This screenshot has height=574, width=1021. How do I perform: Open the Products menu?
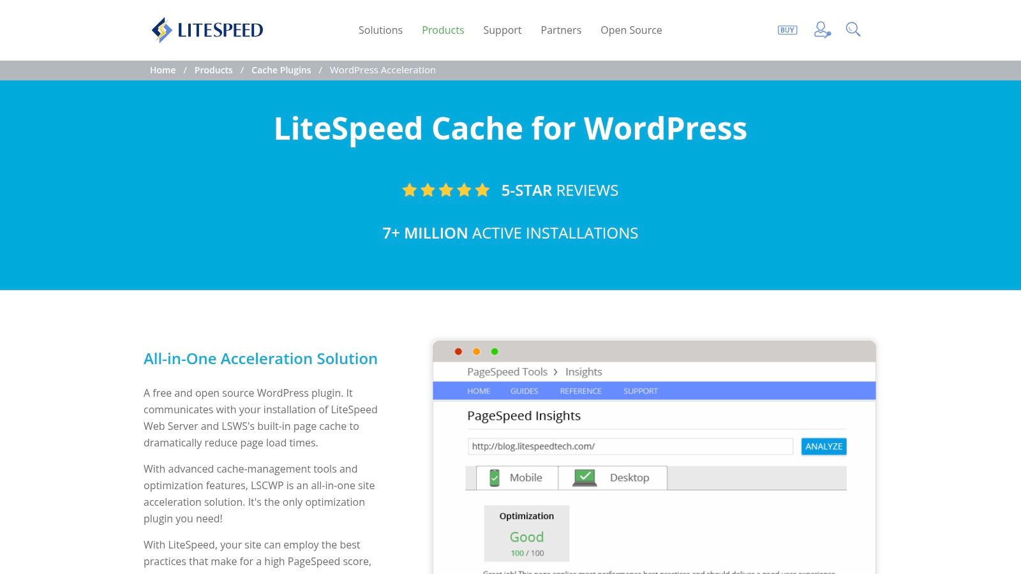(x=443, y=30)
